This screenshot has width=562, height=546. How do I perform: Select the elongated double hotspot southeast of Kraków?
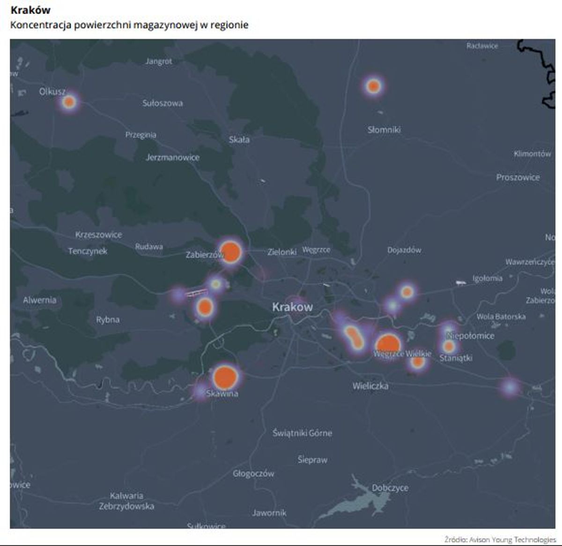click(354, 337)
